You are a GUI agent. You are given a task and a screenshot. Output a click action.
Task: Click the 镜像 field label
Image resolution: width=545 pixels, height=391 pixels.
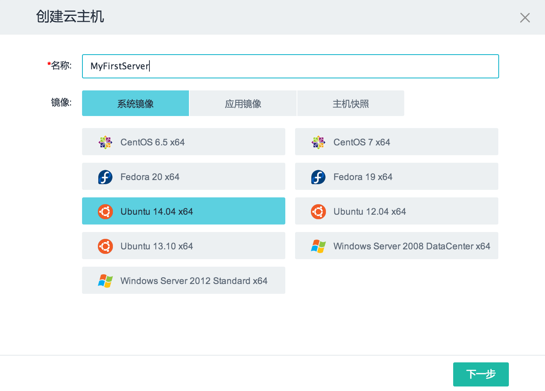click(x=61, y=102)
